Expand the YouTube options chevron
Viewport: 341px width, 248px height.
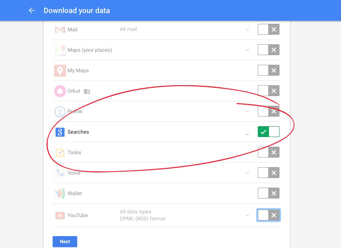click(247, 215)
